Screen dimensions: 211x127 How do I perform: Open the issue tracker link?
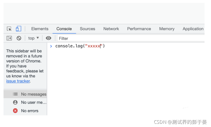coord(18,81)
